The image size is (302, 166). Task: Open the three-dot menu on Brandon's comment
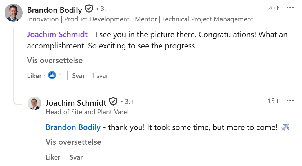coord(290,8)
